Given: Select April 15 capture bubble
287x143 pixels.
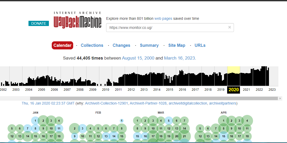Looking at the screenshot, I should click(223, 136).
